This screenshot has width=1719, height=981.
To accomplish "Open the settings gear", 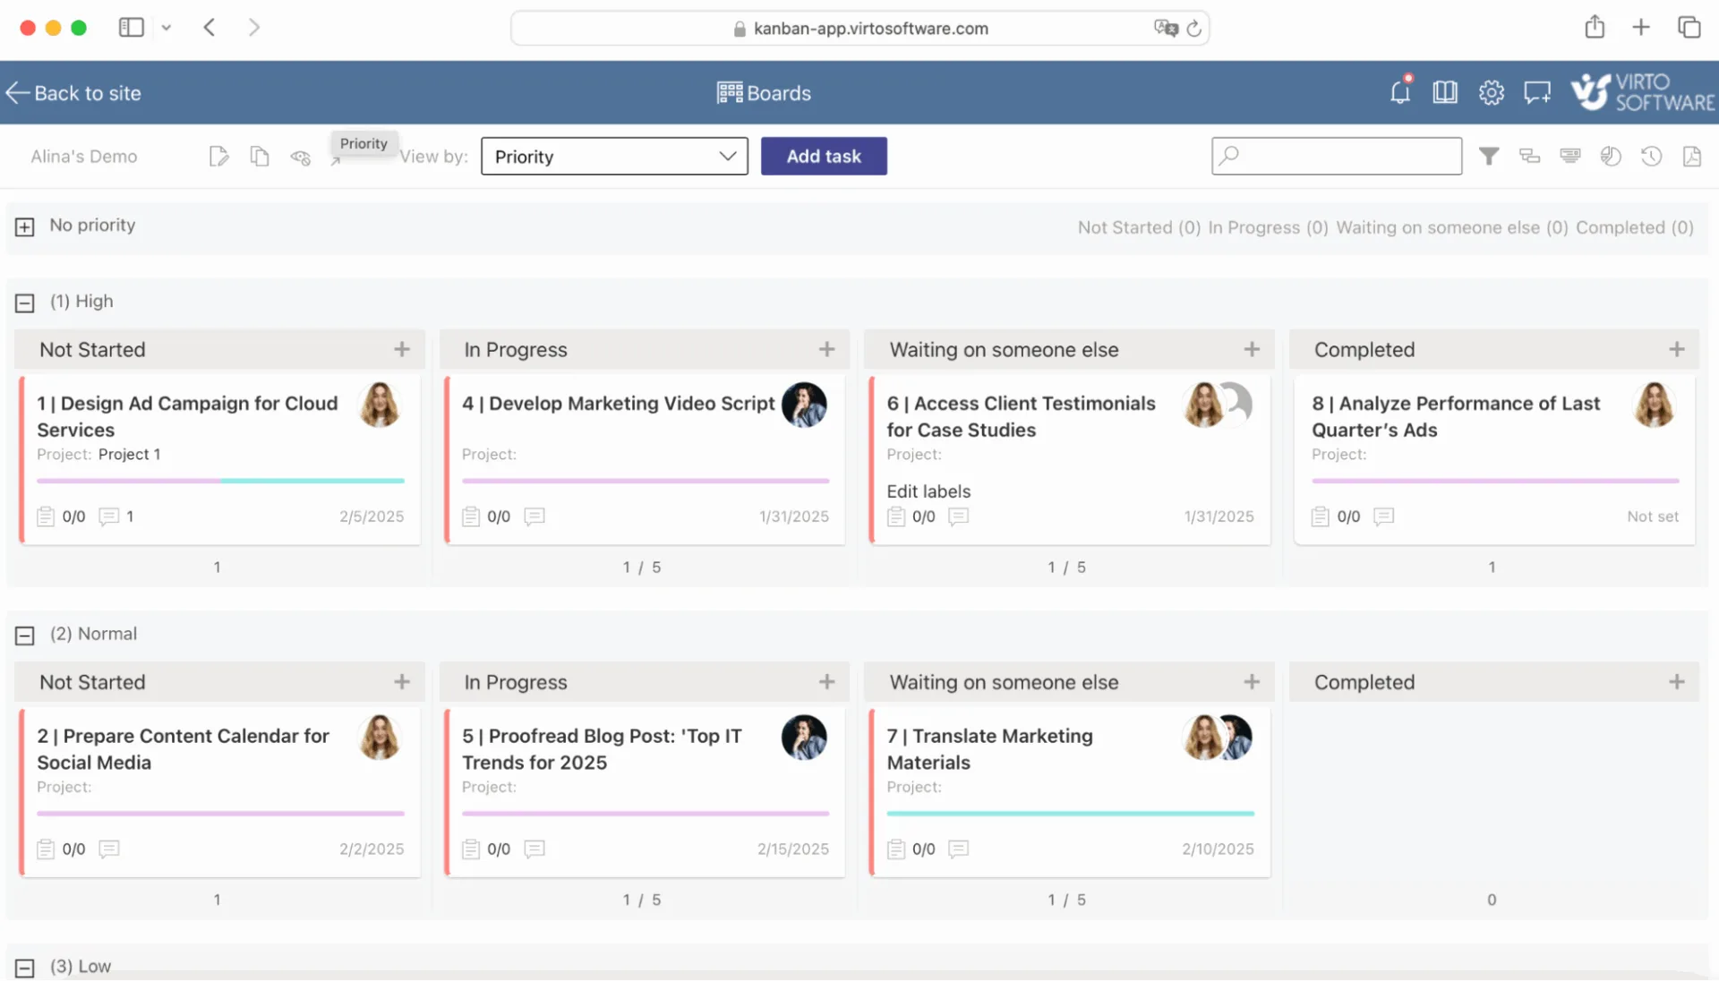I will [x=1491, y=92].
